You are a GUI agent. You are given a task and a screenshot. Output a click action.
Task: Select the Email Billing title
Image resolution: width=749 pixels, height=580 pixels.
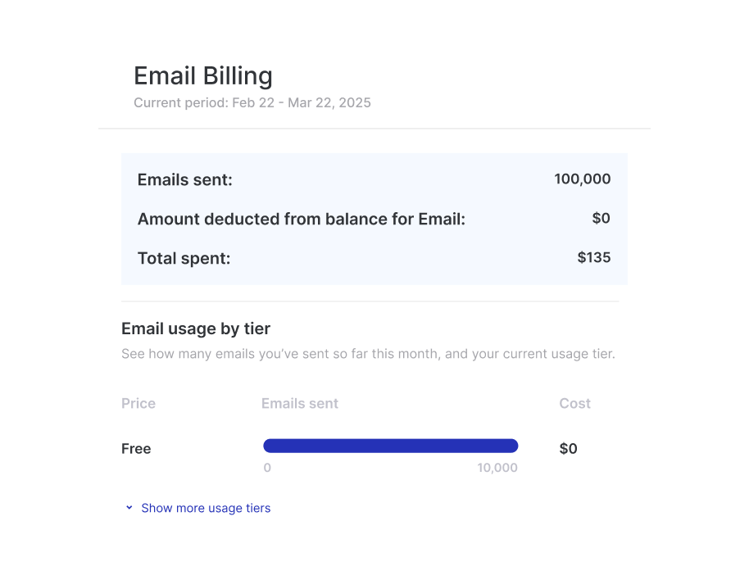pyautogui.click(x=203, y=76)
